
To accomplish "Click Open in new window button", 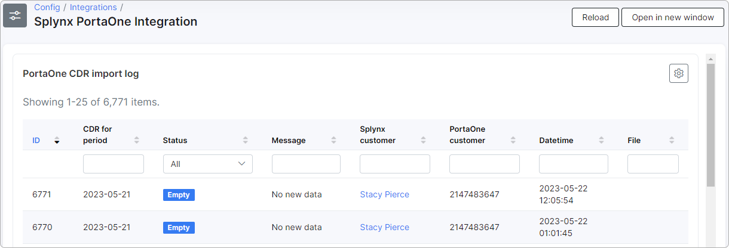I will [673, 17].
